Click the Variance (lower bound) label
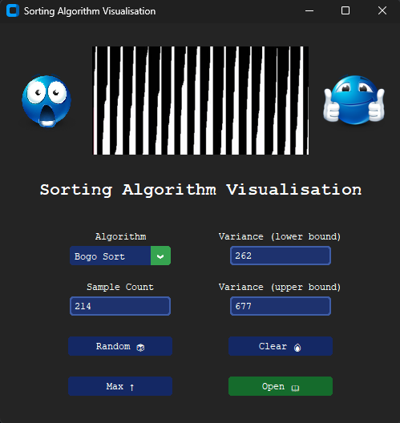The image size is (400, 423). 280,236
